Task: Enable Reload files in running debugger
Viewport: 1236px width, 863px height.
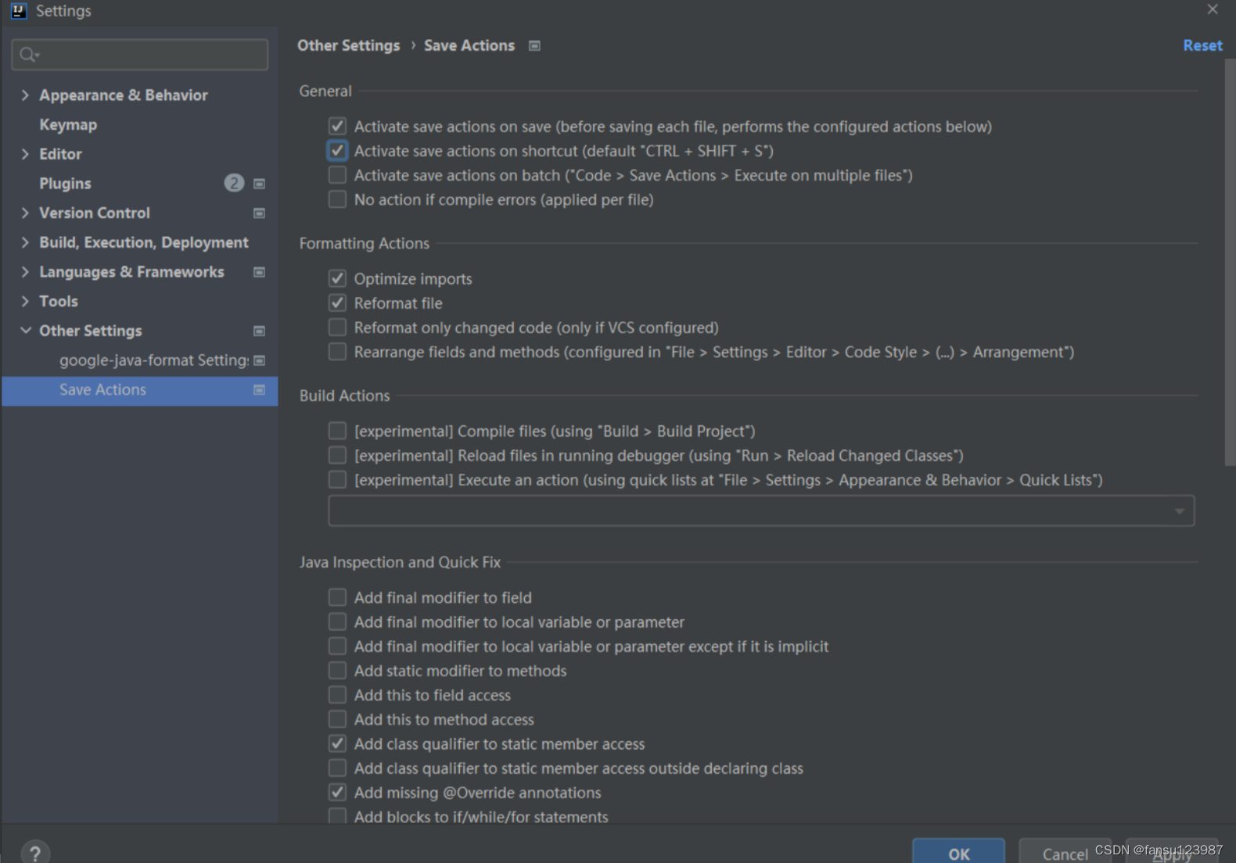Action: tap(337, 455)
